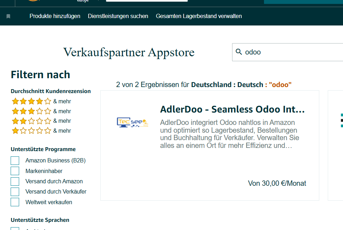Go to Gesamten Lagerbestand verwalten
343x230 pixels.
tap(199, 16)
